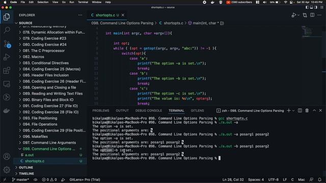Open a.out file in explorer
This screenshot has height=183, width=326.
click(29, 155)
